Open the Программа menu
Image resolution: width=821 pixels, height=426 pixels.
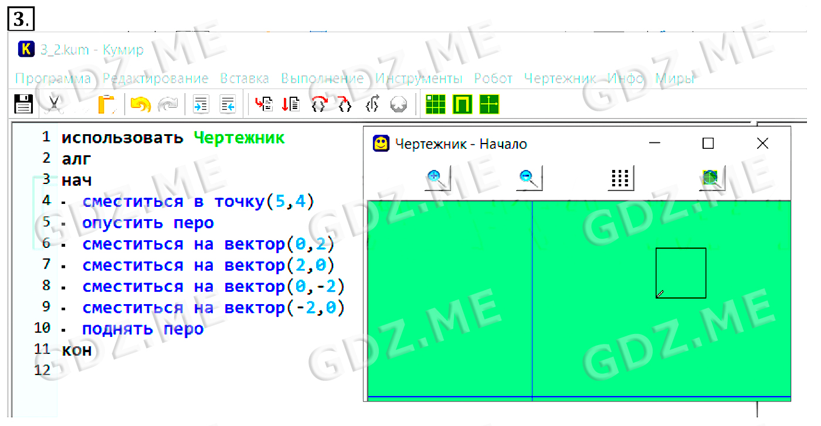coord(53,79)
